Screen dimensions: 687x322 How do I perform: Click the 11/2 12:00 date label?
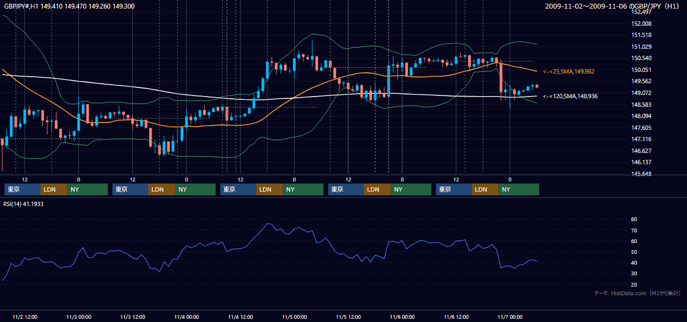point(25,317)
